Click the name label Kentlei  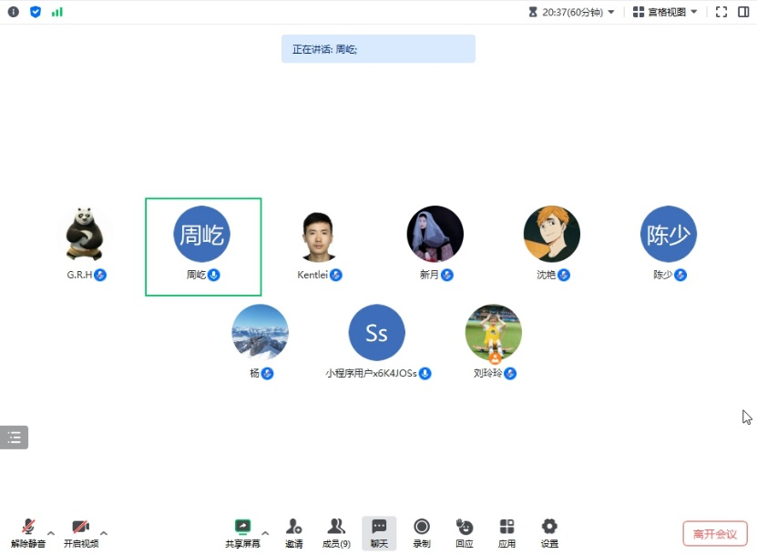click(312, 275)
